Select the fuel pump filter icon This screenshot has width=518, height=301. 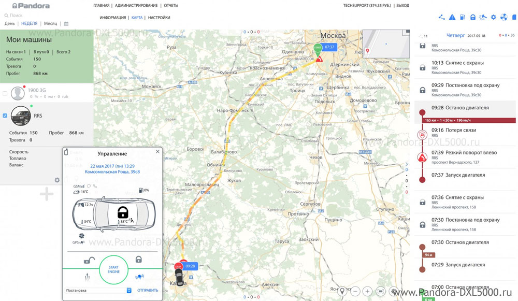(x=463, y=17)
